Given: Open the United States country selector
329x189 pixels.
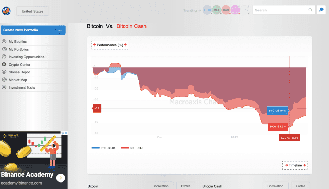Looking at the screenshot, I should coord(33,11).
